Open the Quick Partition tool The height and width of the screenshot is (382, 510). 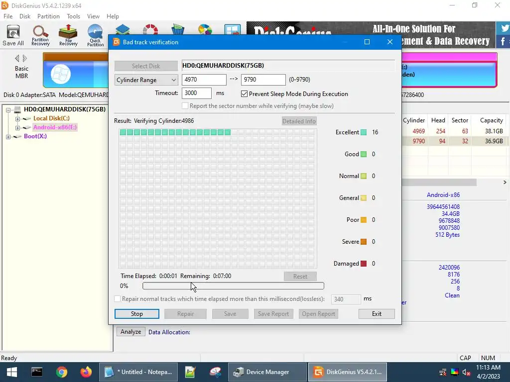95,35
